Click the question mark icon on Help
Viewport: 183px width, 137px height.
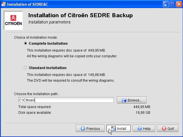[139, 129]
